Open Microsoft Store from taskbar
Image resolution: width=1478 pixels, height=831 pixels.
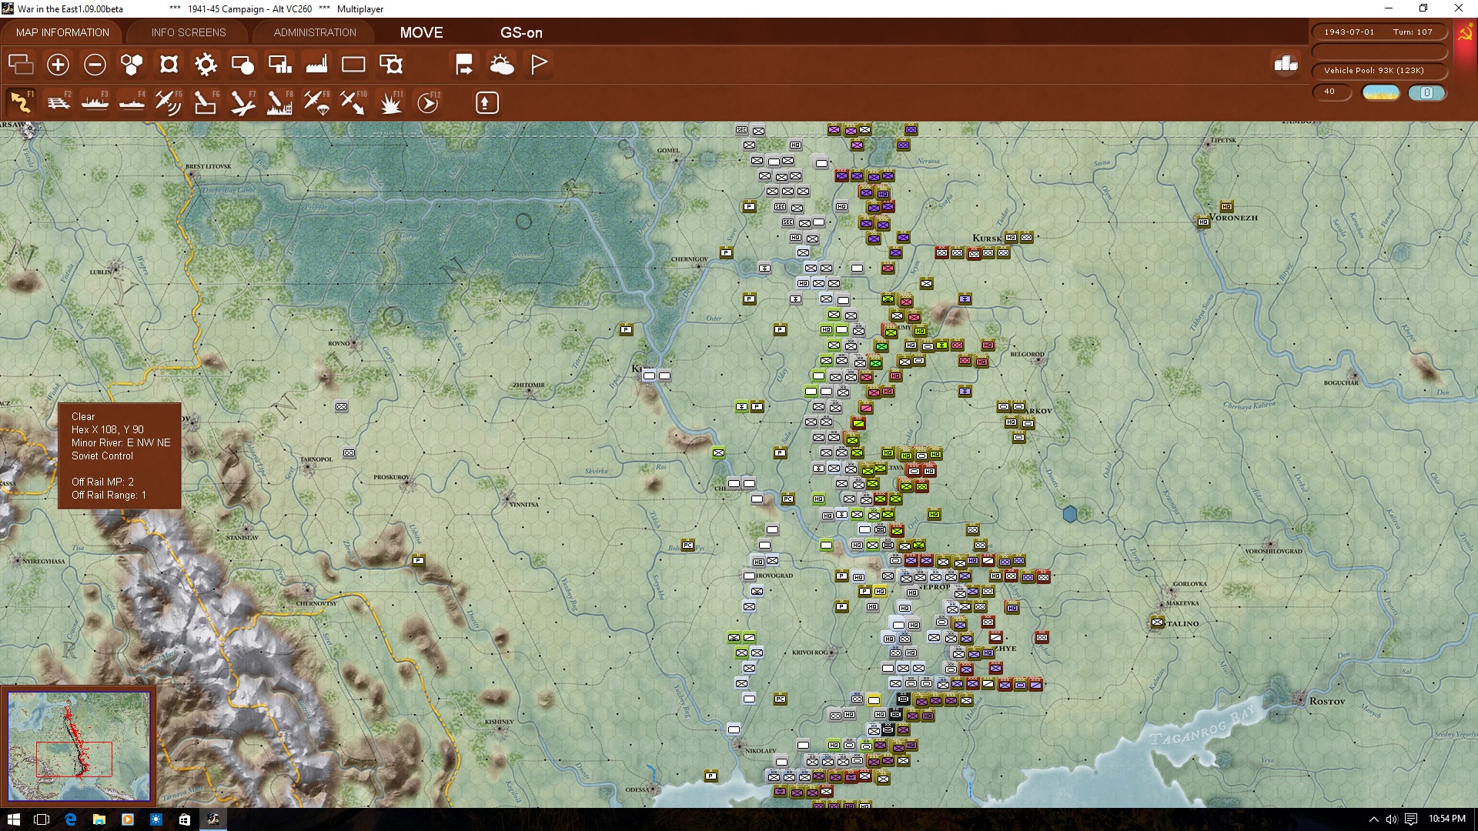click(185, 819)
